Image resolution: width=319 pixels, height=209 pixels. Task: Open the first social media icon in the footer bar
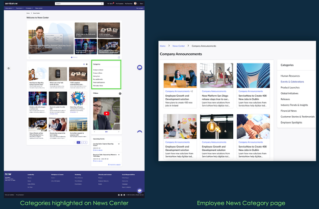[x=119, y=195]
